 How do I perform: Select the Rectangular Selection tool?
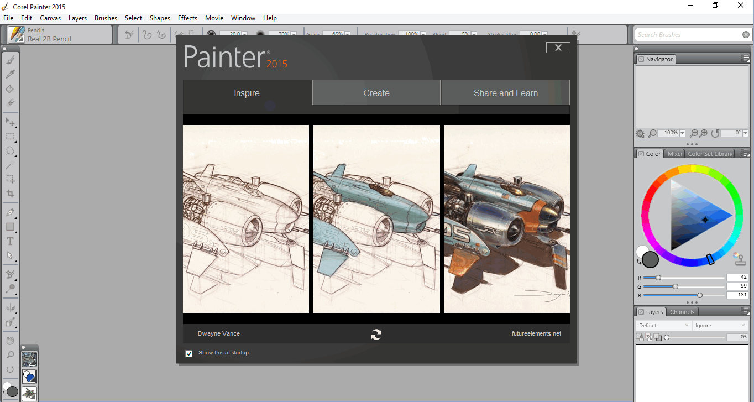point(10,136)
